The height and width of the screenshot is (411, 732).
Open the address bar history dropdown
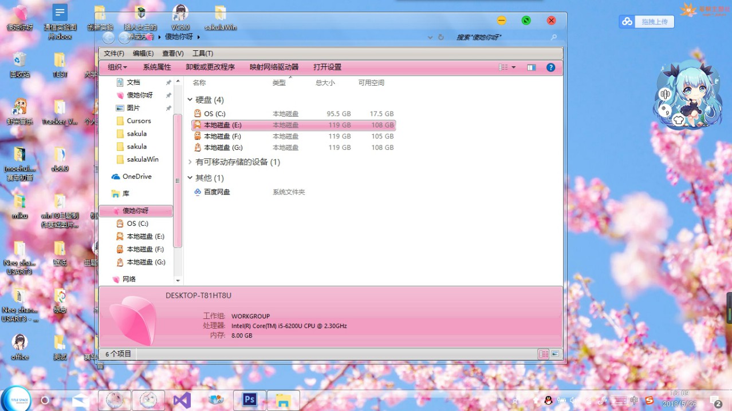click(x=430, y=37)
